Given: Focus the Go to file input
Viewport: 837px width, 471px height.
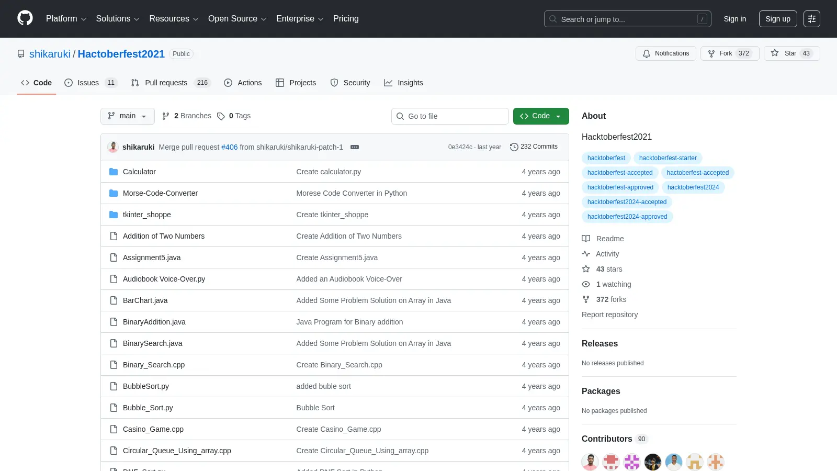Looking at the screenshot, I should coord(450,116).
